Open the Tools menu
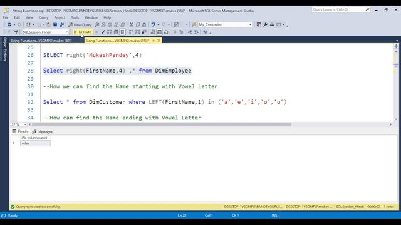The image size is (401, 225). point(75,17)
